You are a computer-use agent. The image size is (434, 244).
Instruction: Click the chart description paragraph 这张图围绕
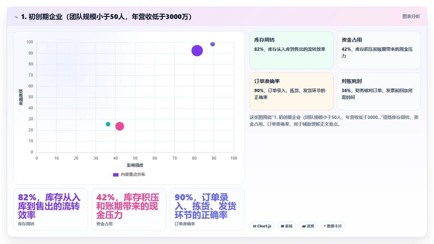point(334,121)
